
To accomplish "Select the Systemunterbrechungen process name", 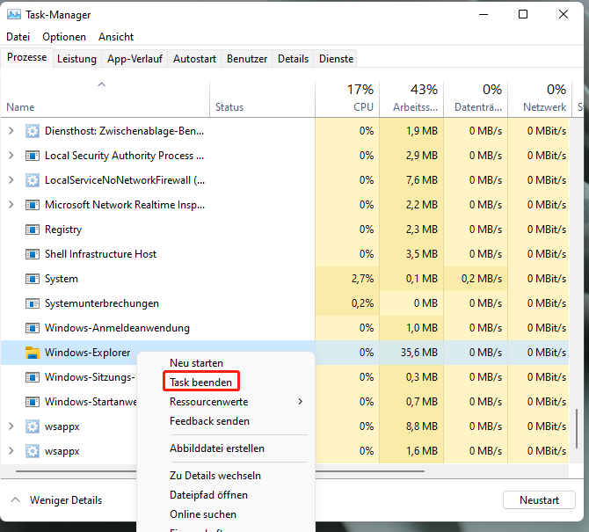I will pos(102,303).
